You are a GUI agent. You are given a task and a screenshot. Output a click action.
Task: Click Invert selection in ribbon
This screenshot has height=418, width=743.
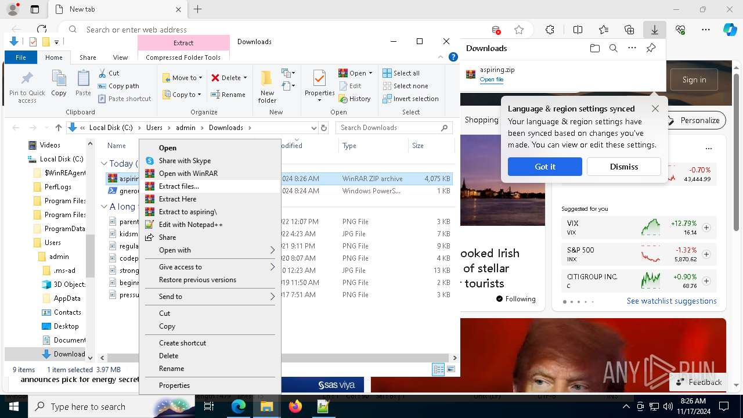click(410, 99)
